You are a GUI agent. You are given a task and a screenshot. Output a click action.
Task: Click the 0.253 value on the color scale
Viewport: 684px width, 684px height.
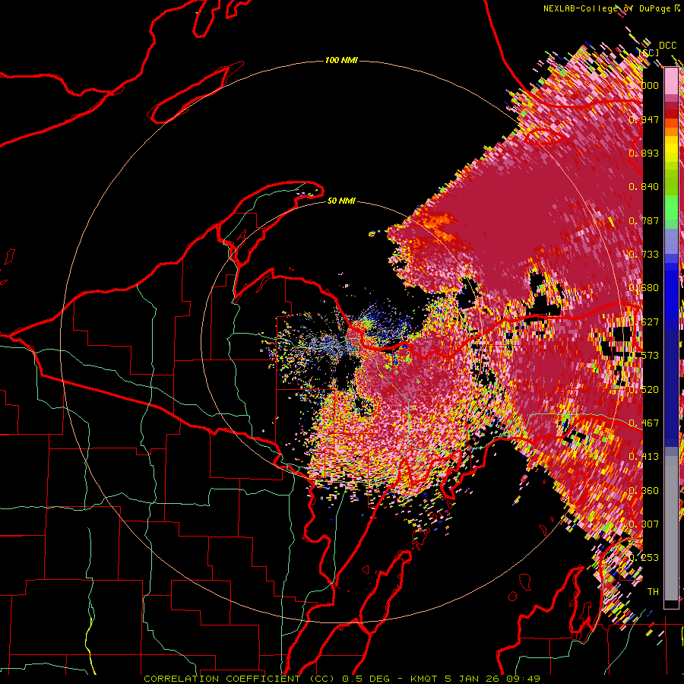point(644,558)
